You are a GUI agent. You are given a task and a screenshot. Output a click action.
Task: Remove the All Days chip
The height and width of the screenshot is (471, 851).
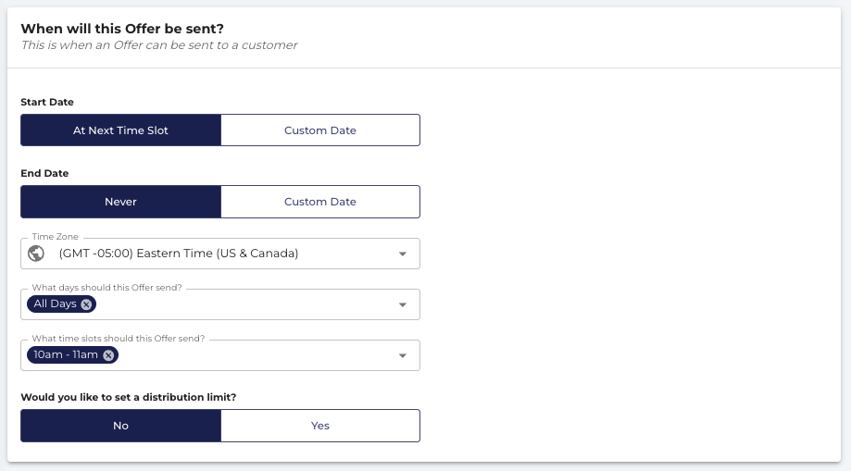(x=86, y=304)
